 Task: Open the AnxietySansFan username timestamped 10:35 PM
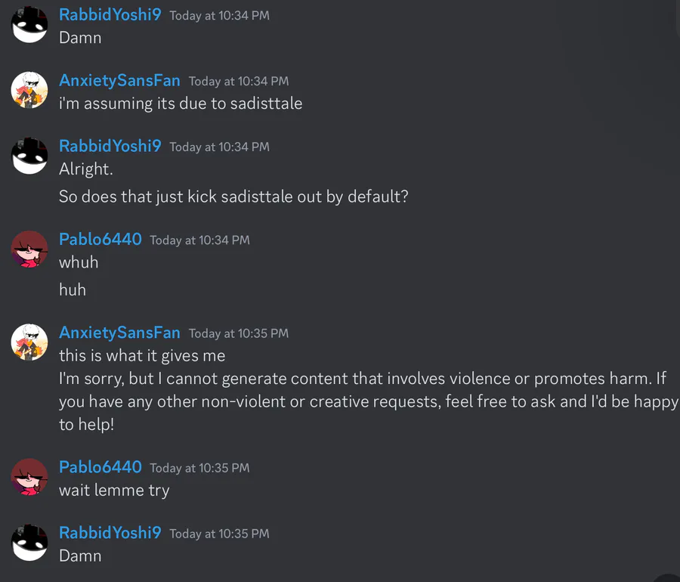[119, 333]
